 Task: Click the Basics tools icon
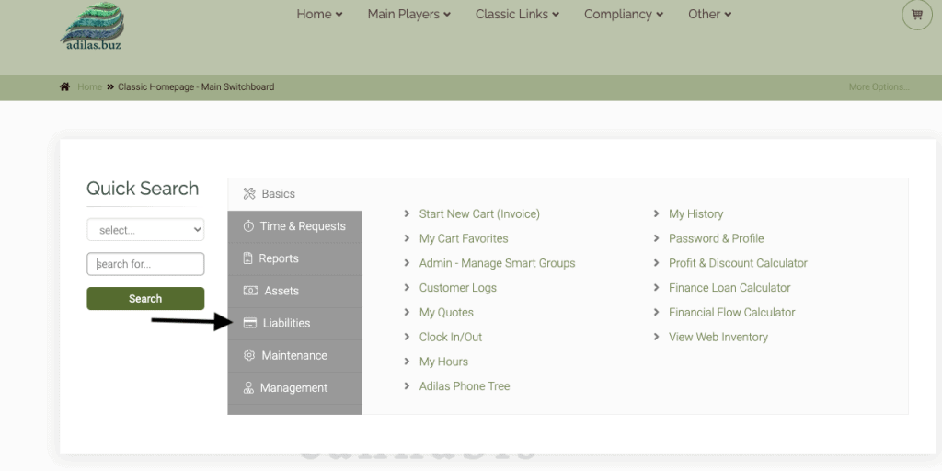(248, 193)
